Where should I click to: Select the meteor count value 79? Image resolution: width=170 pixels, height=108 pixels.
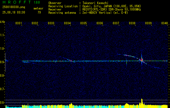click(x=39, y=12)
